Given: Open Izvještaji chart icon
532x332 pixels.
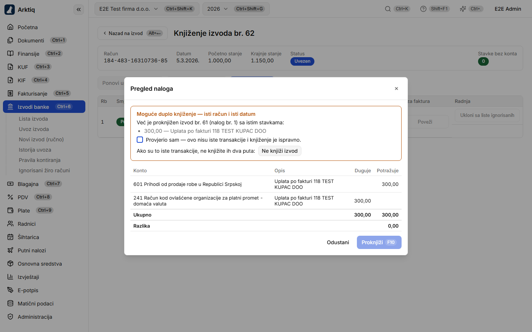Looking at the screenshot, I should pyautogui.click(x=10, y=277).
